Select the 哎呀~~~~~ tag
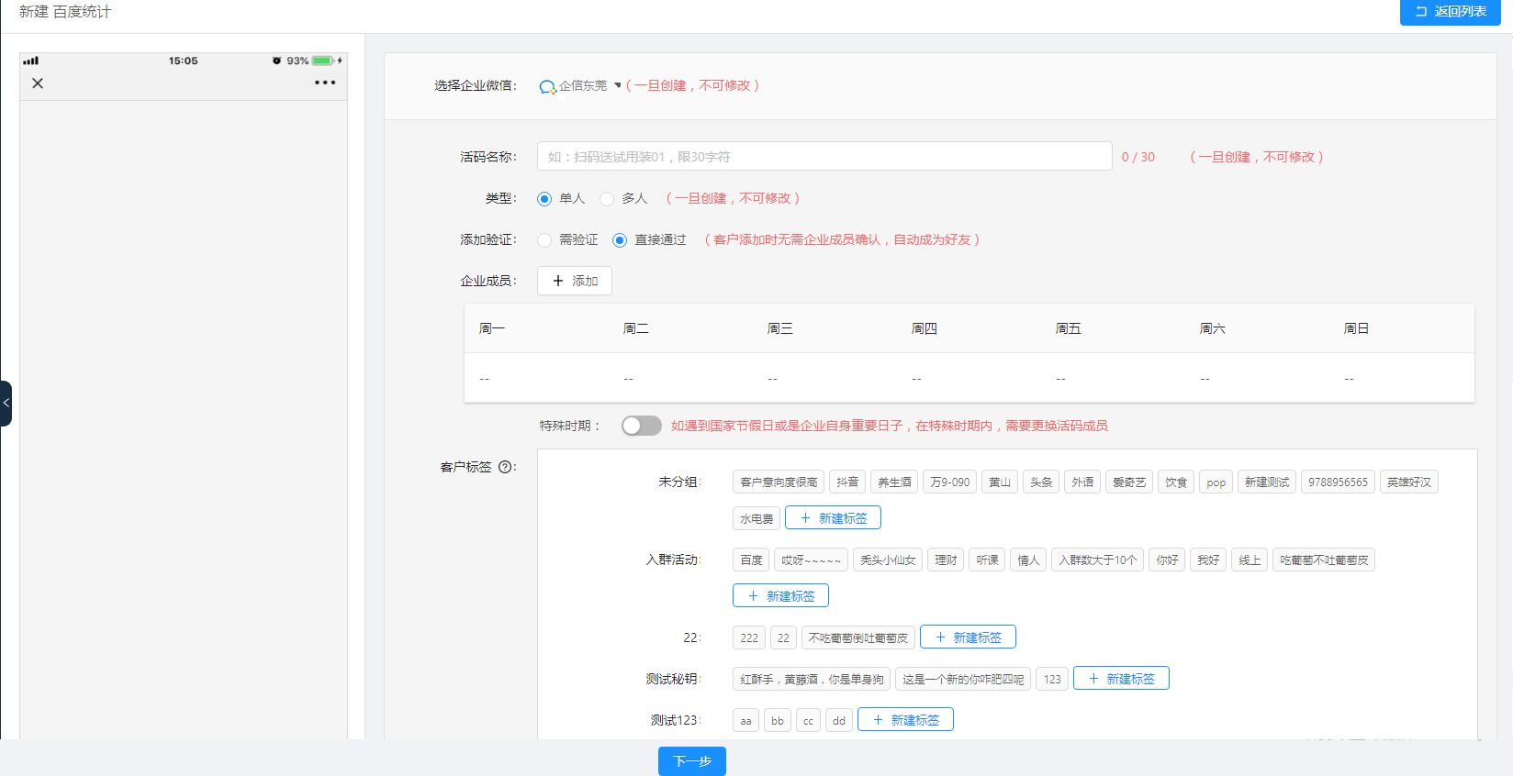This screenshot has width=1513, height=776. tap(811, 560)
